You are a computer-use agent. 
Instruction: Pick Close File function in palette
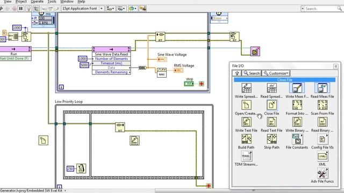tap(271, 105)
